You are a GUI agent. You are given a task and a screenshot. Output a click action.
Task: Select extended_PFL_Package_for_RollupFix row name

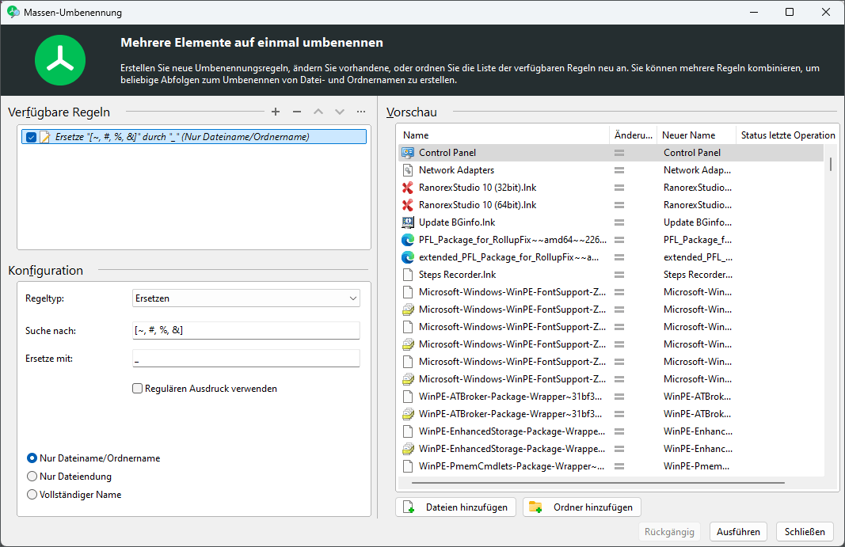pyautogui.click(x=508, y=257)
